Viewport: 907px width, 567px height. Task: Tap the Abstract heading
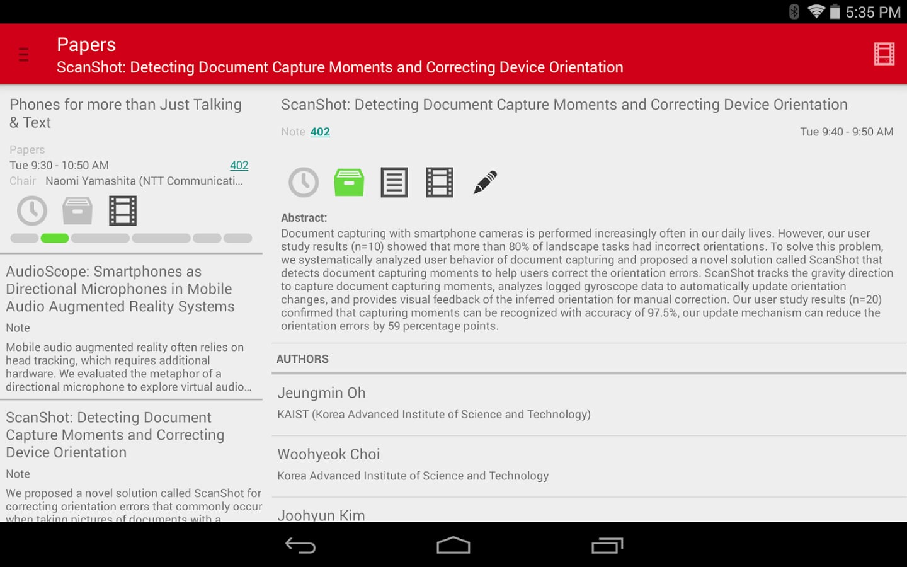304,218
